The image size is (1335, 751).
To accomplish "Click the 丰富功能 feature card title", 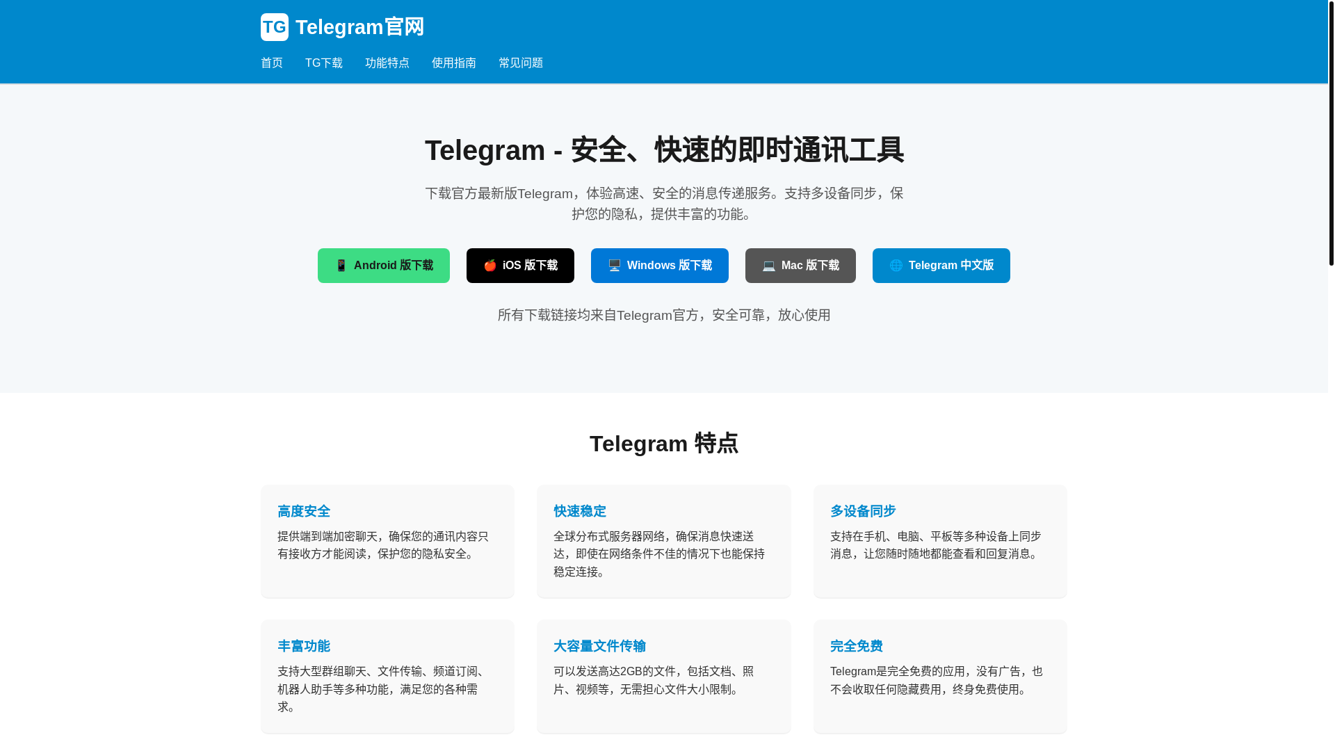I will pos(304,646).
